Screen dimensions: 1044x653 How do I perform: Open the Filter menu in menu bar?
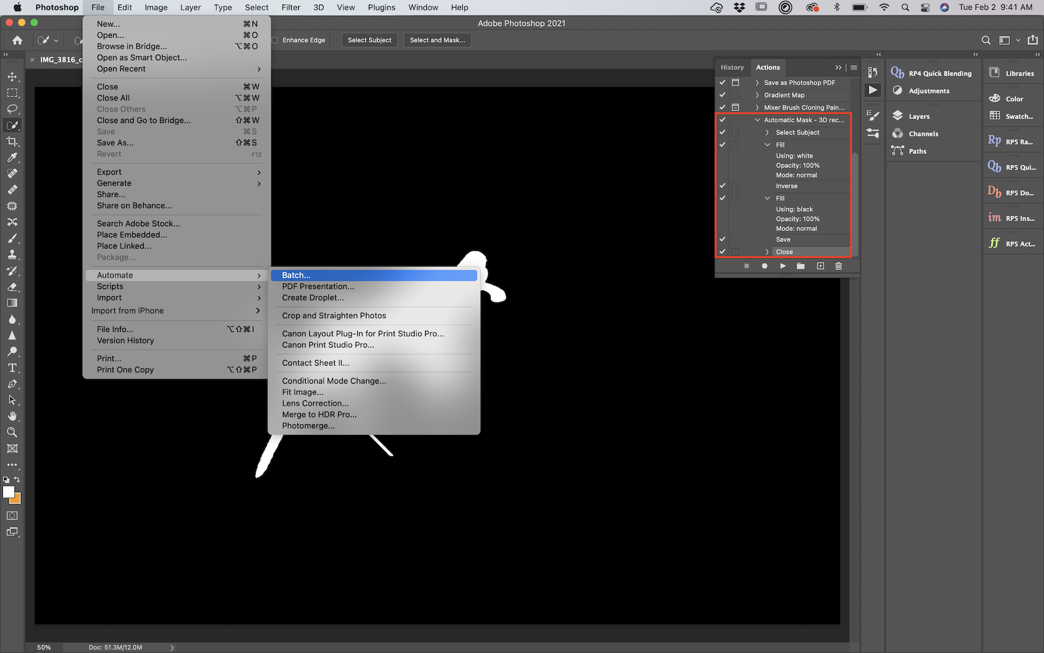point(291,8)
